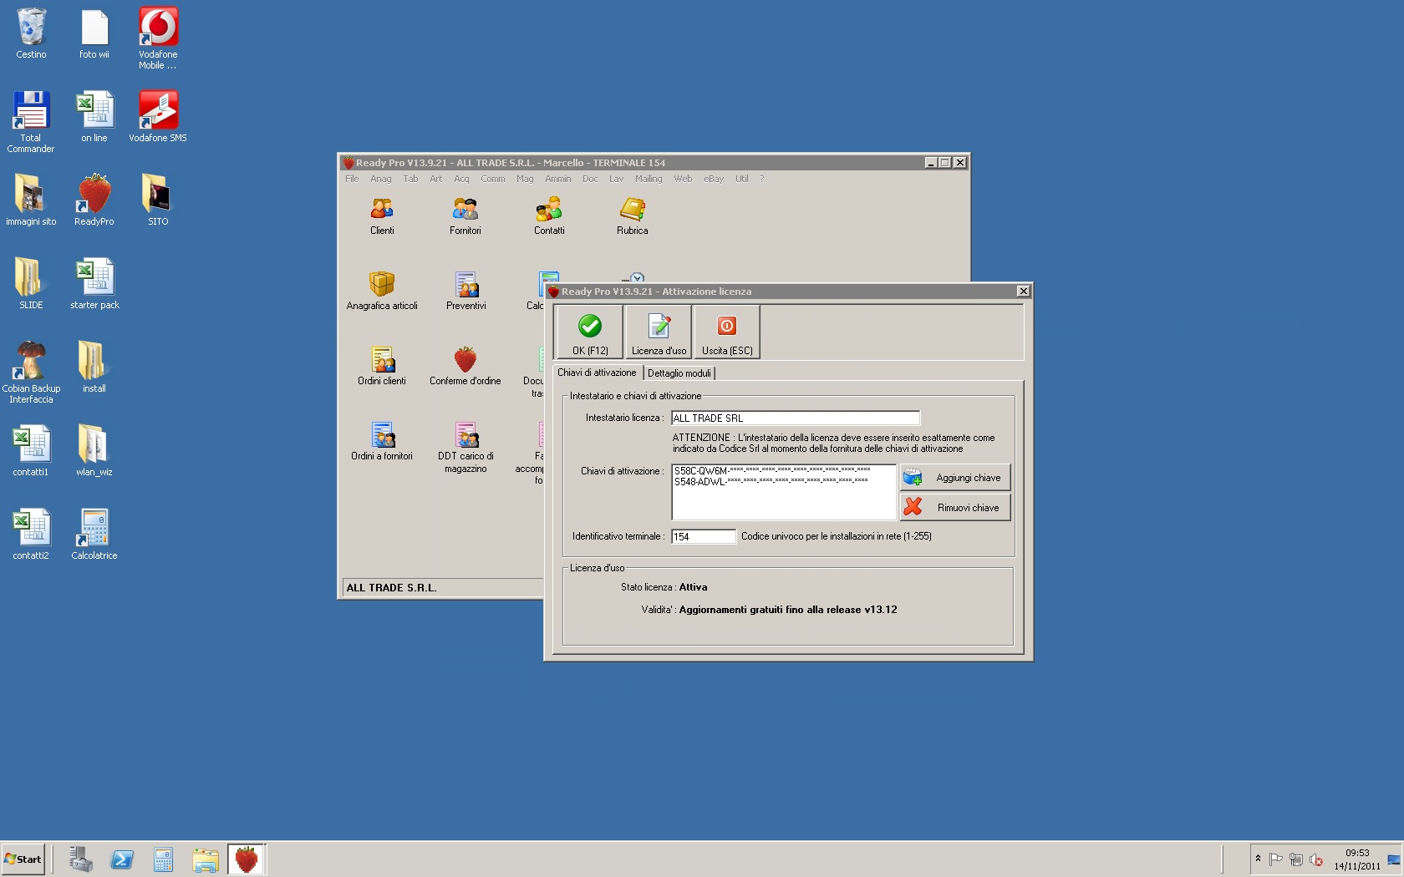Click the Intestatario licenza field
This screenshot has width=1404, height=877.
[x=795, y=418]
